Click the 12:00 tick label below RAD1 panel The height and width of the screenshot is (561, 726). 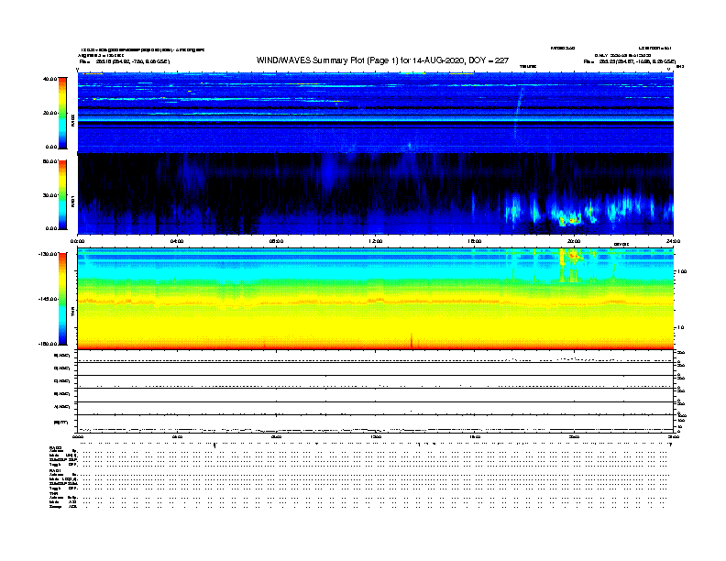(376, 241)
